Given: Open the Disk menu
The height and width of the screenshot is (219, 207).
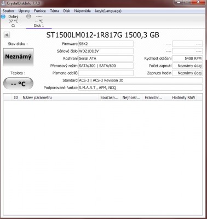Looking at the screenshot, I should (x=67, y=11).
